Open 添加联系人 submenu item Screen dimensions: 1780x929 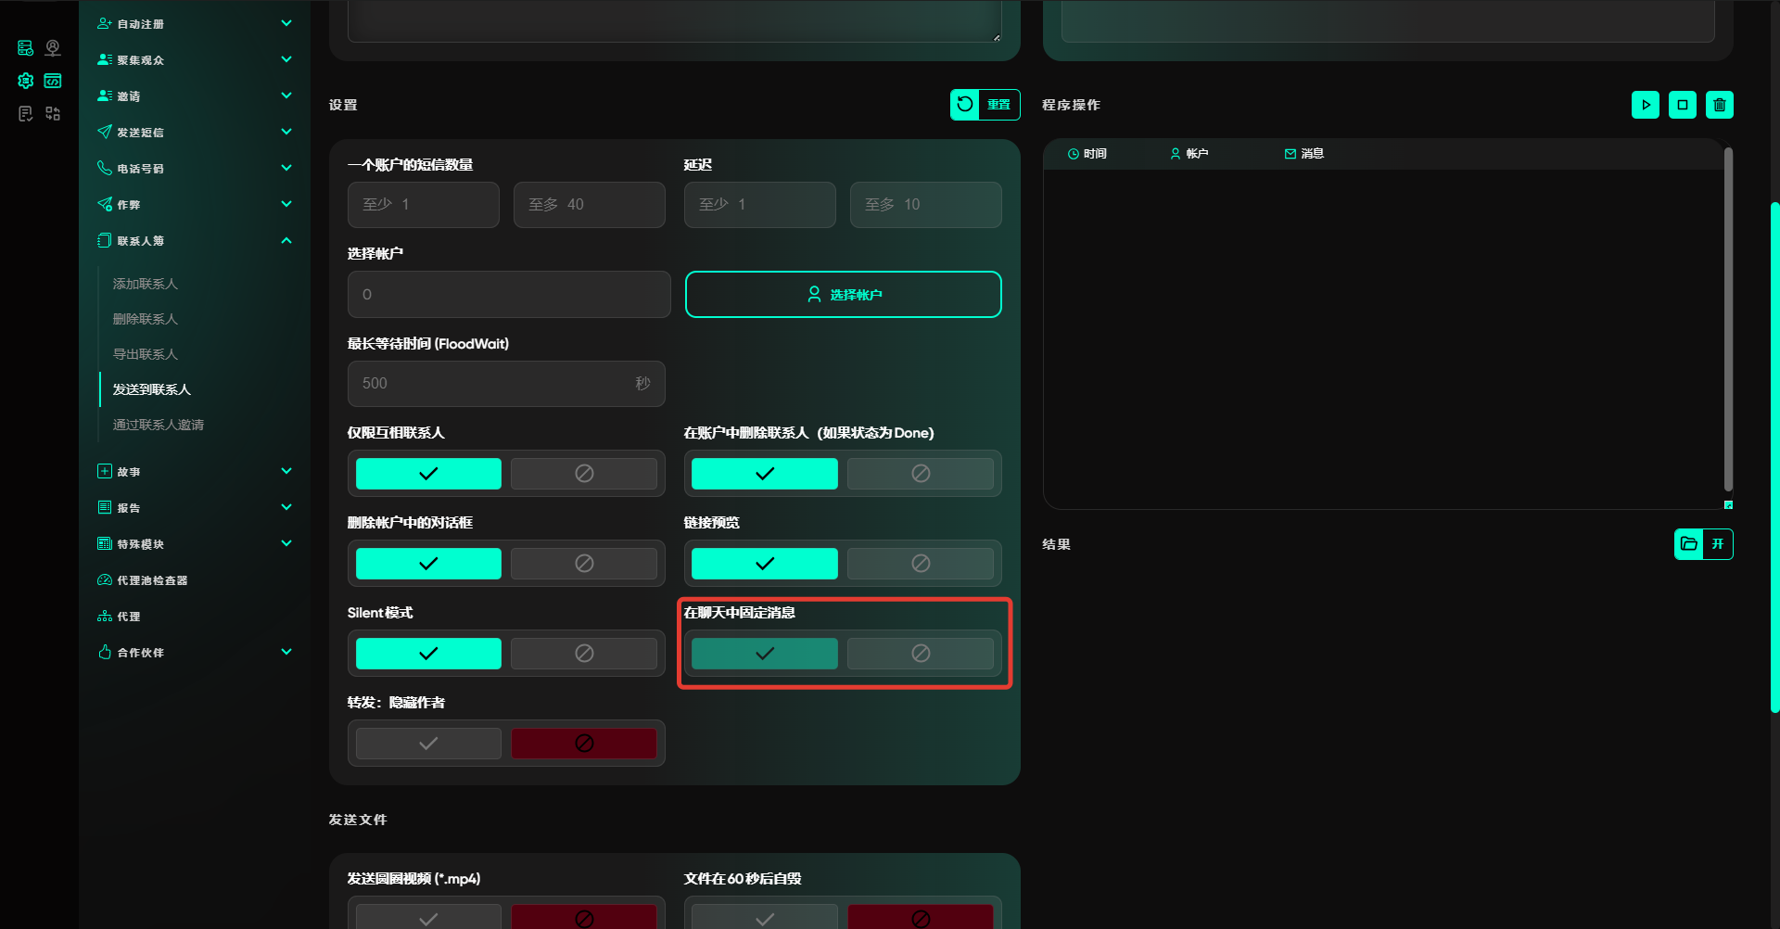click(x=146, y=284)
